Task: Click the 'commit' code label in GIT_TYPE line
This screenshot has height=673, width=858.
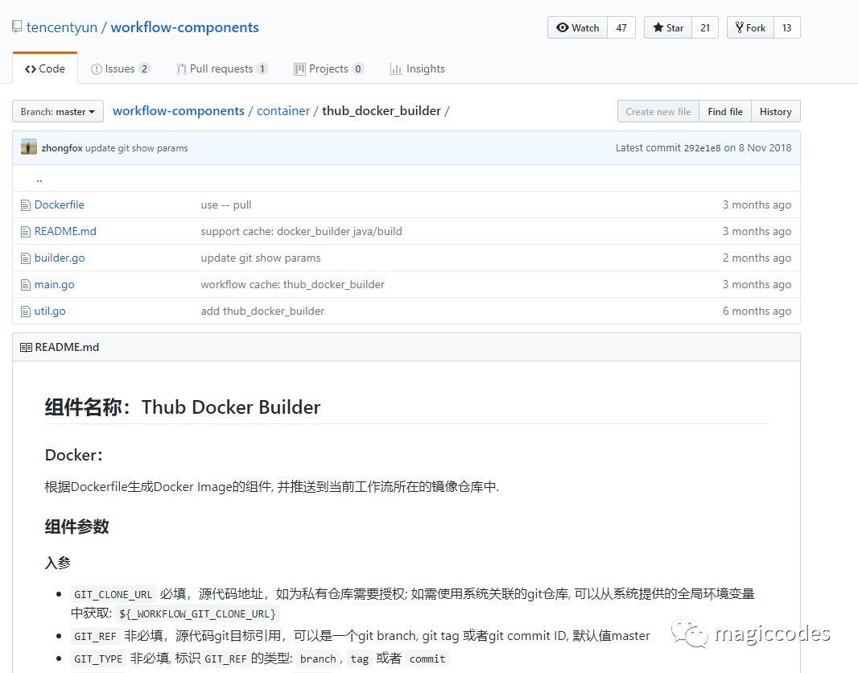Action: tap(427, 659)
